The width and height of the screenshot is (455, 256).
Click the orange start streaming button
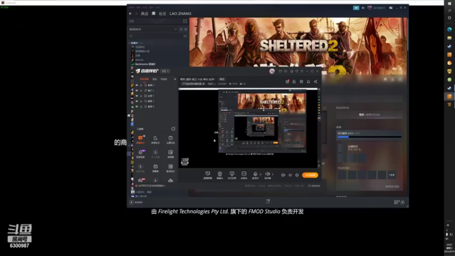tap(310, 175)
